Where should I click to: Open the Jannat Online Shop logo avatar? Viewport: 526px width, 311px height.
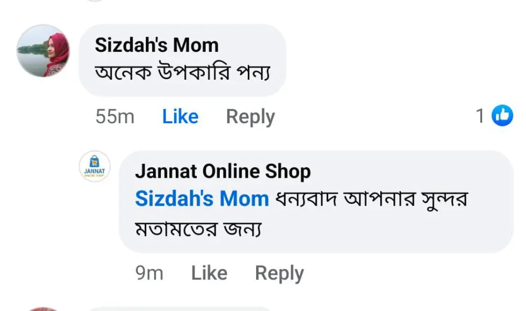(x=95, y=166)
